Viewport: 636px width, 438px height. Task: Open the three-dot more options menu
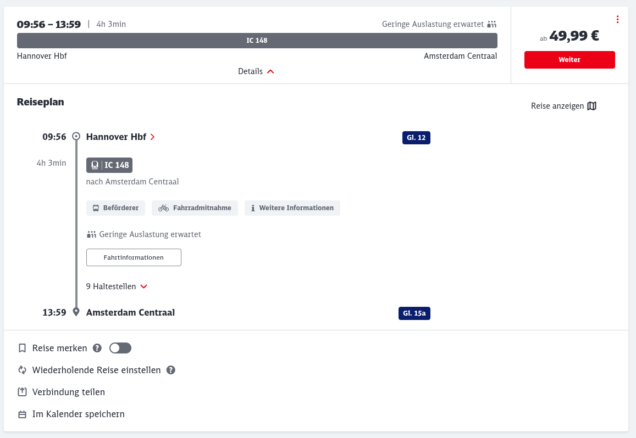tap(617, 20)
